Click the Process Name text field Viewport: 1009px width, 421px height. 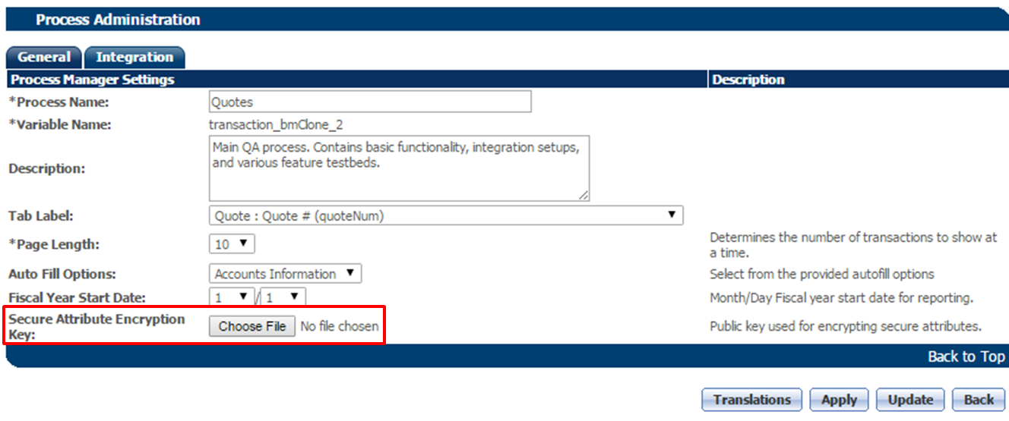(369, 102)
